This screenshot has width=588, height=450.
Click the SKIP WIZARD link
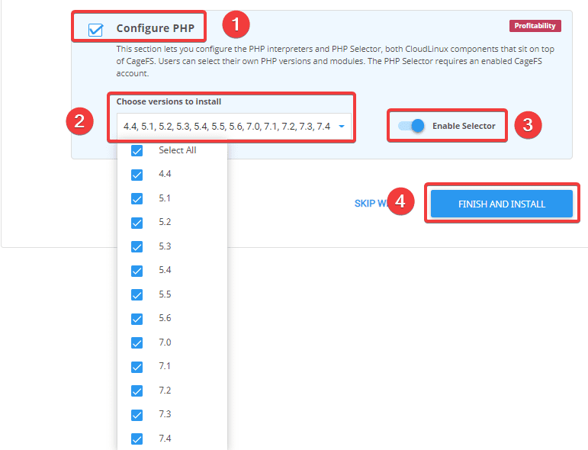[x=372, y=204]
